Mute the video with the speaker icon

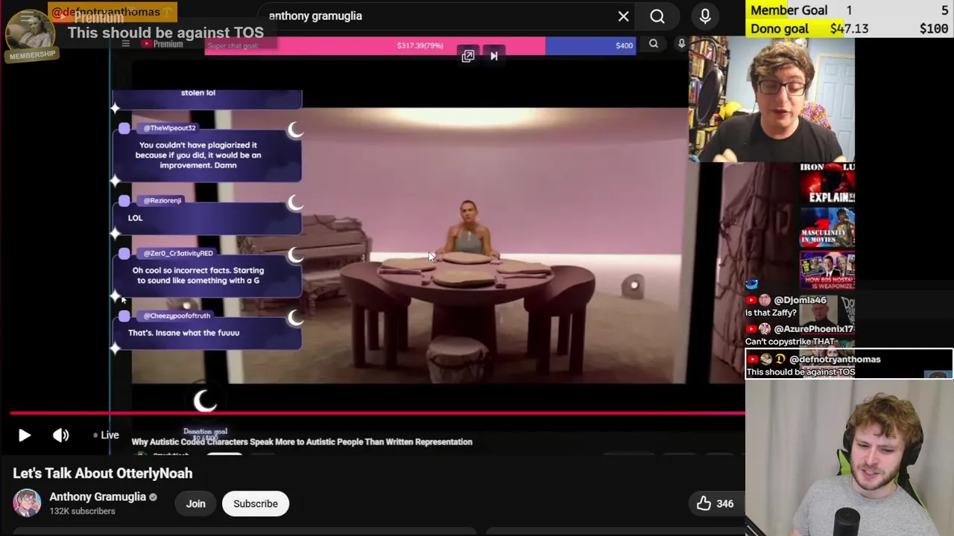[x=61, y=435]
